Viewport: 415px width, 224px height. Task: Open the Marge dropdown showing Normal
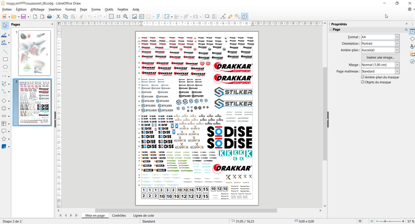(x=380, y=64)
